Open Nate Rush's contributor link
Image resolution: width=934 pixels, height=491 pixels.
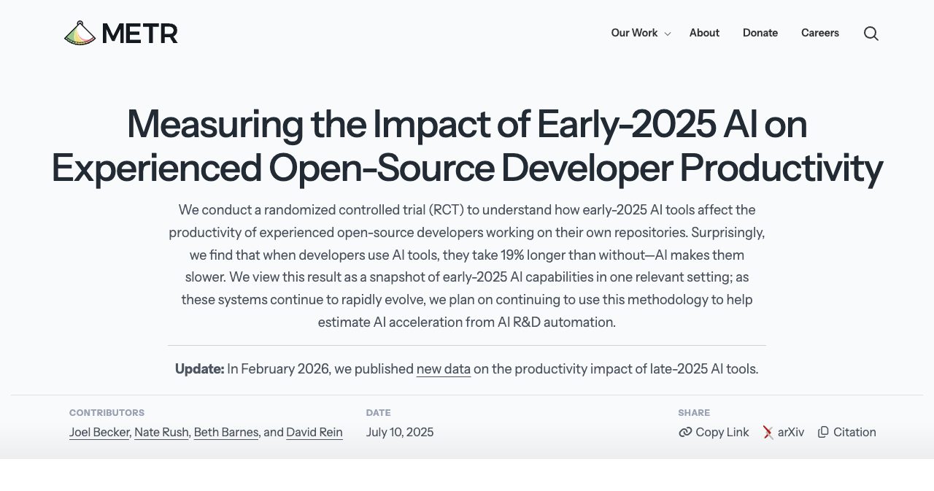pos(161,432)
